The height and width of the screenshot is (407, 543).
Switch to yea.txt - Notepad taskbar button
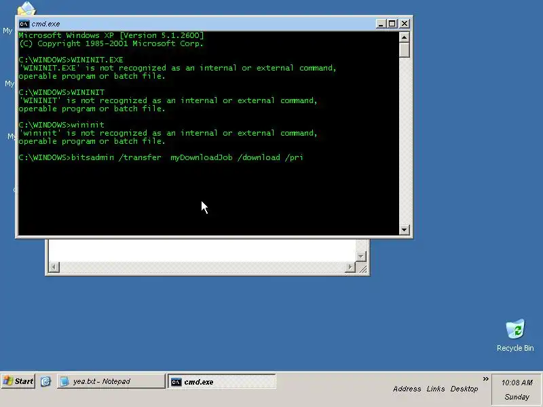pyautogui.click(x=111, y=381)
